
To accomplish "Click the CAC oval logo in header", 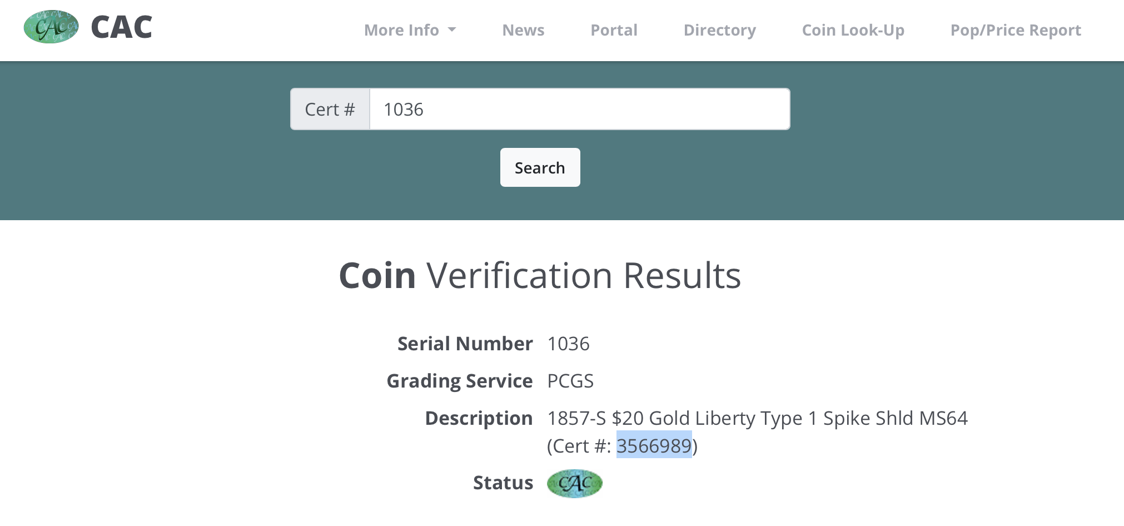I will [51, 27].
